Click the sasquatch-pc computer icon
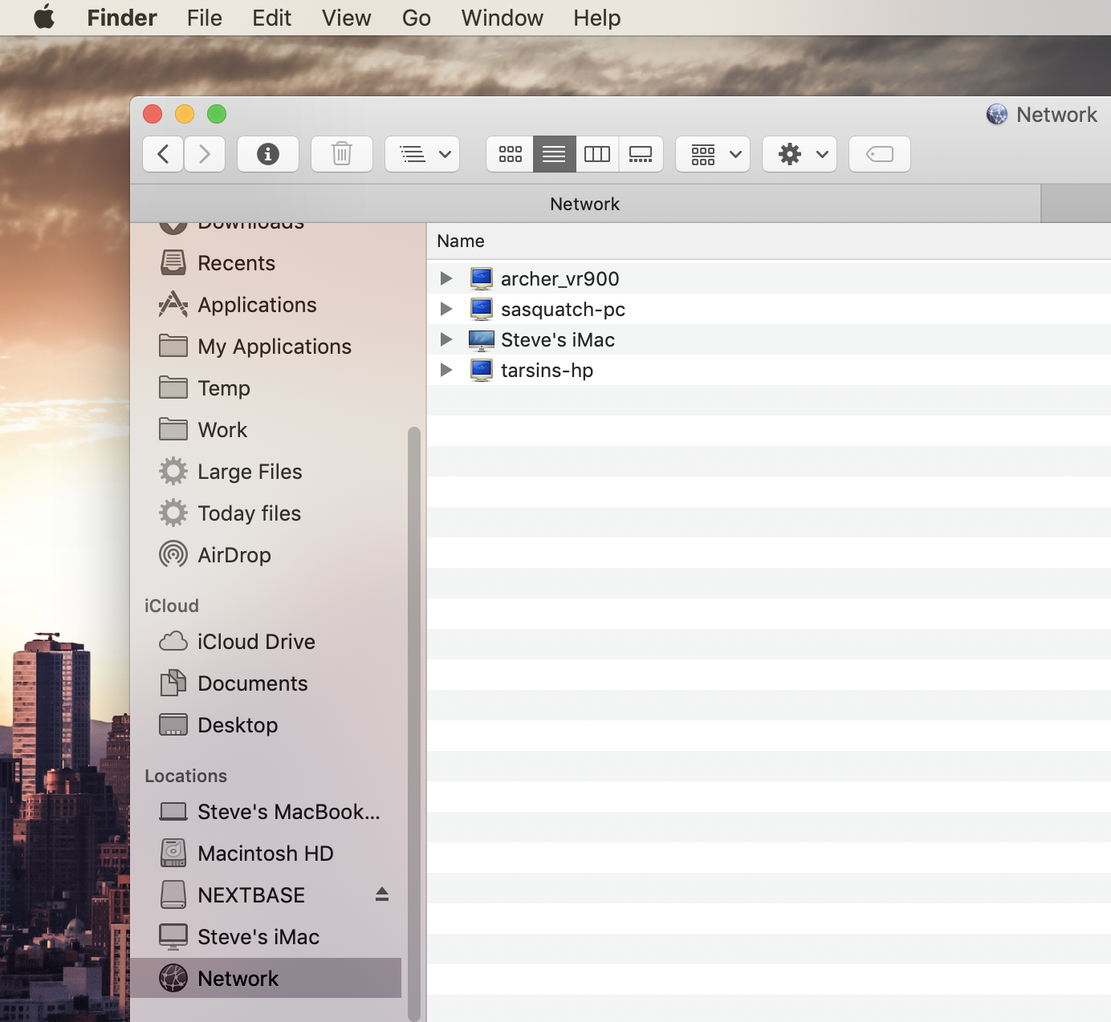 pyautogui.click(x=482, y=309)
